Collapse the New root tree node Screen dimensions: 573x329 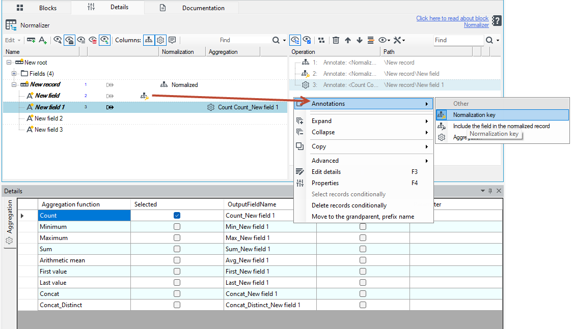coord(9,63)
